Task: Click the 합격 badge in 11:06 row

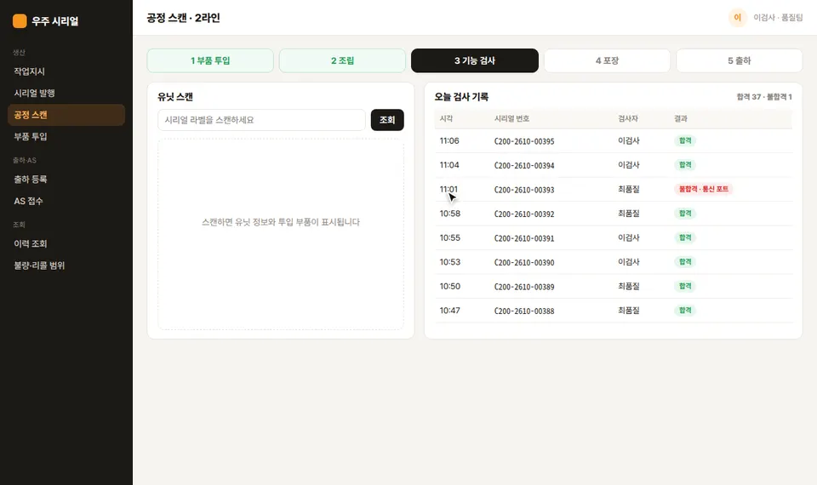Action: [x=685, y=140]
